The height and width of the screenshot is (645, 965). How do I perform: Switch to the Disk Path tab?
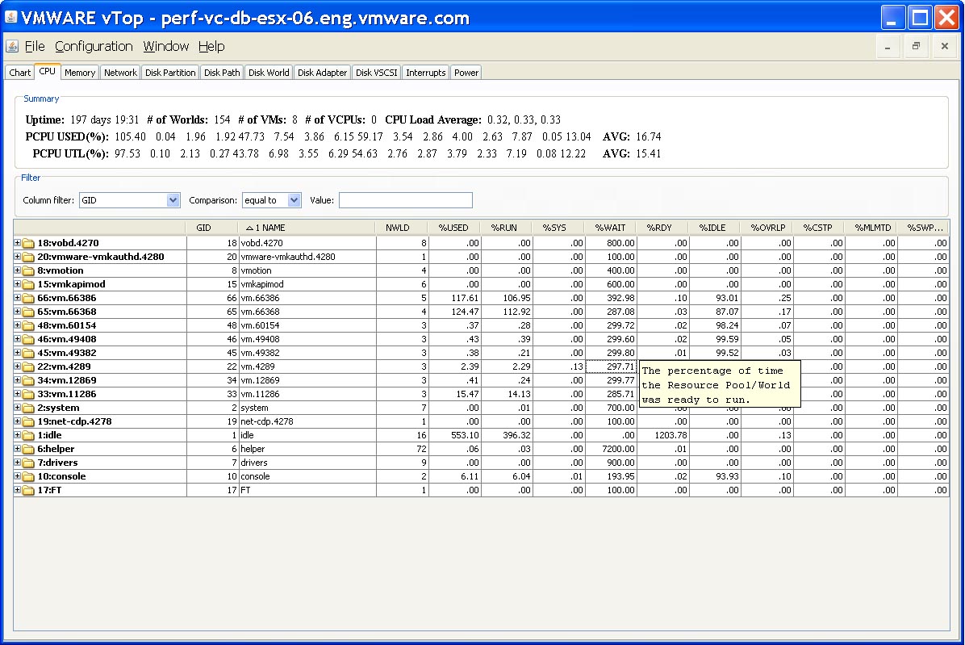[x=222, y=73]
